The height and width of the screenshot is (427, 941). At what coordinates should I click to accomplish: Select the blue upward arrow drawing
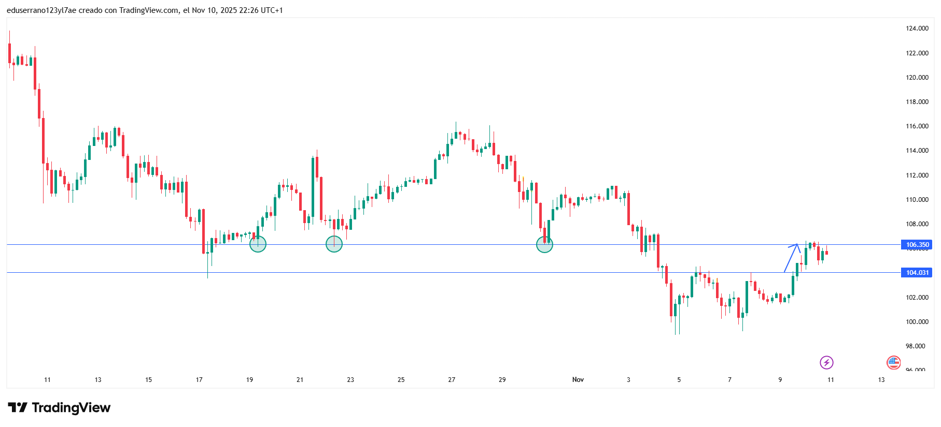click(792, 257)
